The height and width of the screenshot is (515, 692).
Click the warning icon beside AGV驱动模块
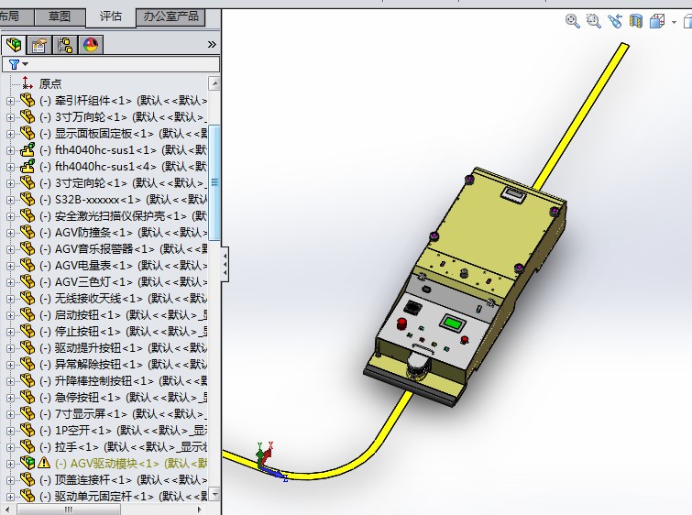[x=44, y=463]
